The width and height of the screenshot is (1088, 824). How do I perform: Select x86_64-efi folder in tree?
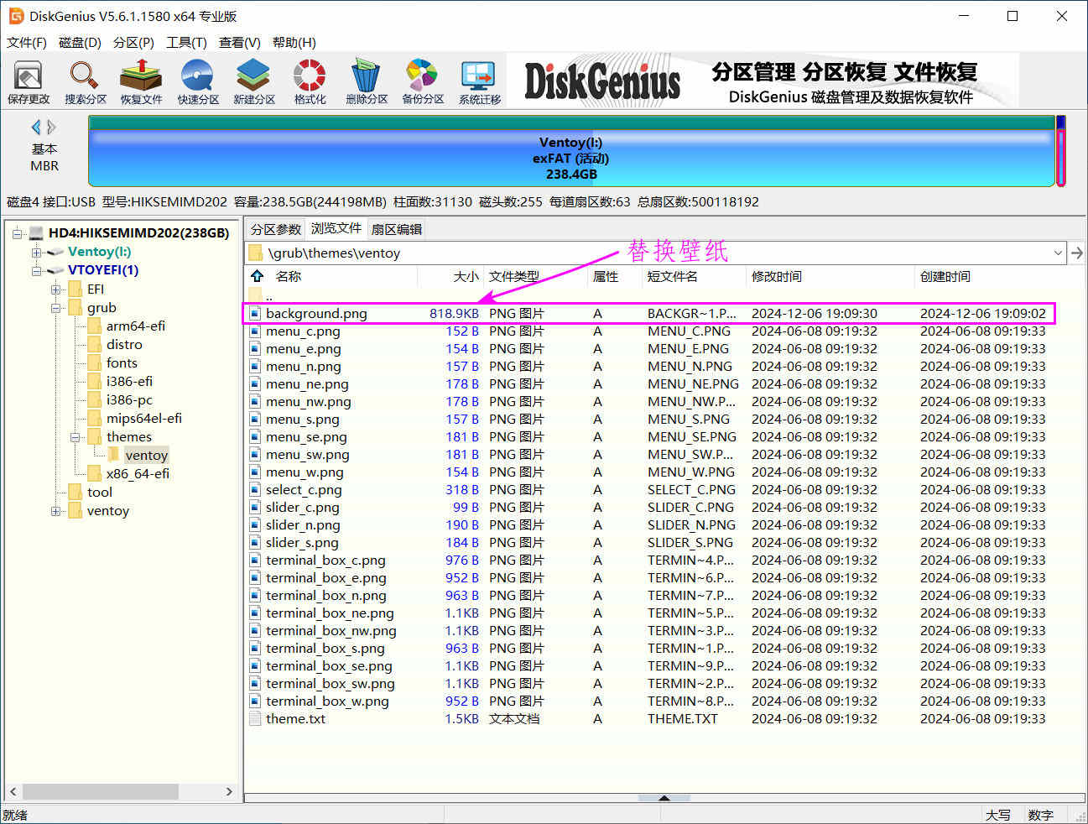(138, 474)
